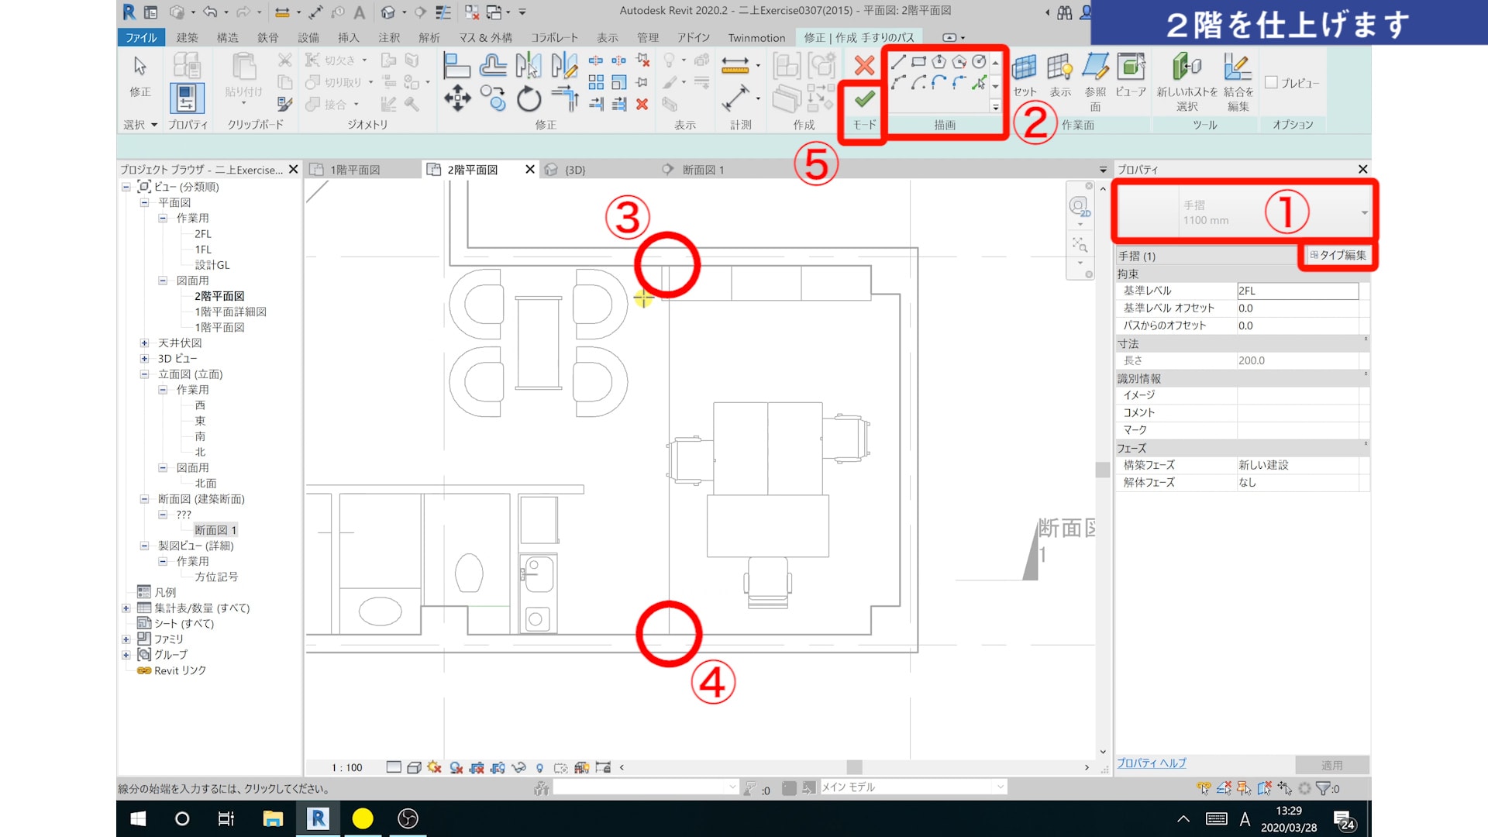This screenshot has height=837, width=1488.
Task: Expand the ファミリ tree node
Action: pyautogui.click(x=126, y=639)
